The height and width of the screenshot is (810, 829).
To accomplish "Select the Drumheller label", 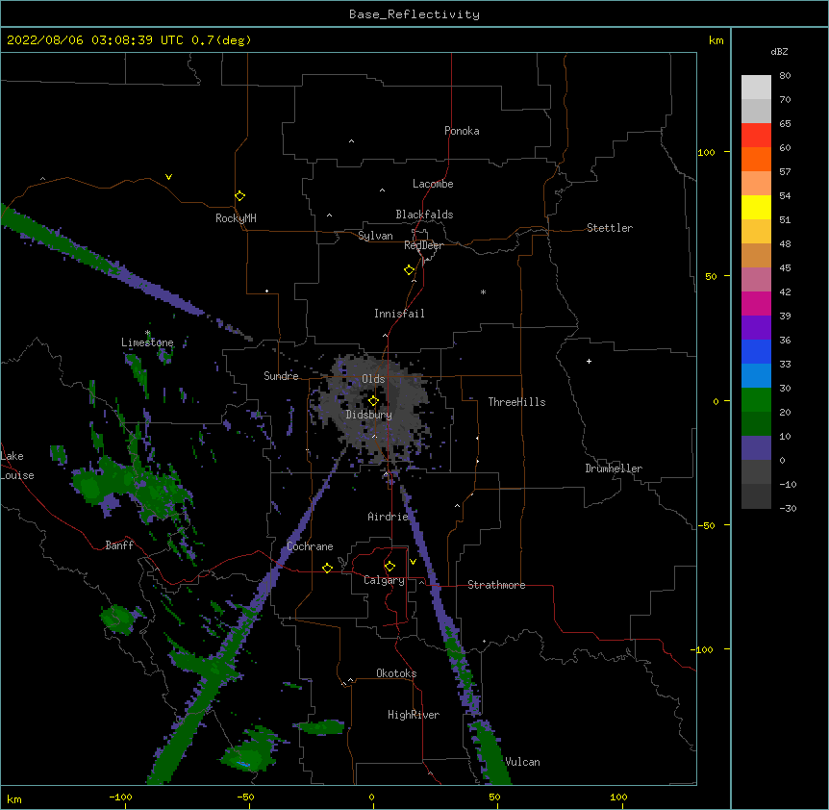I will [614, 468].
